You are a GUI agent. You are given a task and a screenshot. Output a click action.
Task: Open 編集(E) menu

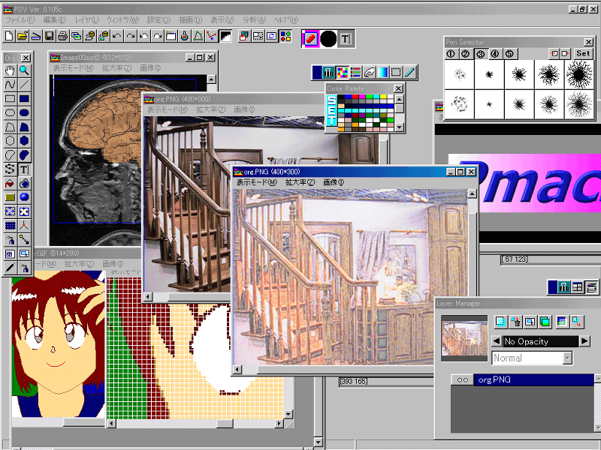tap(54, 20)
